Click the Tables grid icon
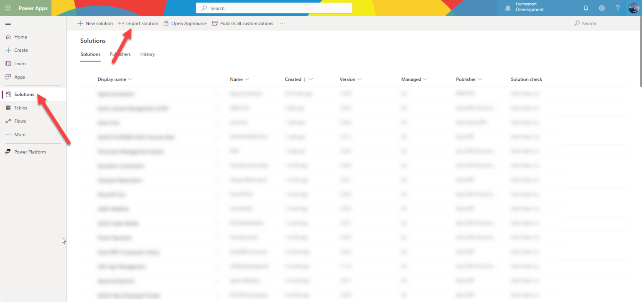642x302 pixels. point(8,108)
